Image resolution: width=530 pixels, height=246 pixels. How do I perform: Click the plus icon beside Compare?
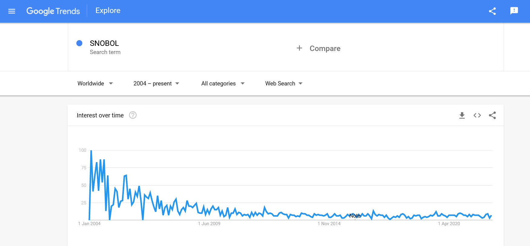[299, 48]
